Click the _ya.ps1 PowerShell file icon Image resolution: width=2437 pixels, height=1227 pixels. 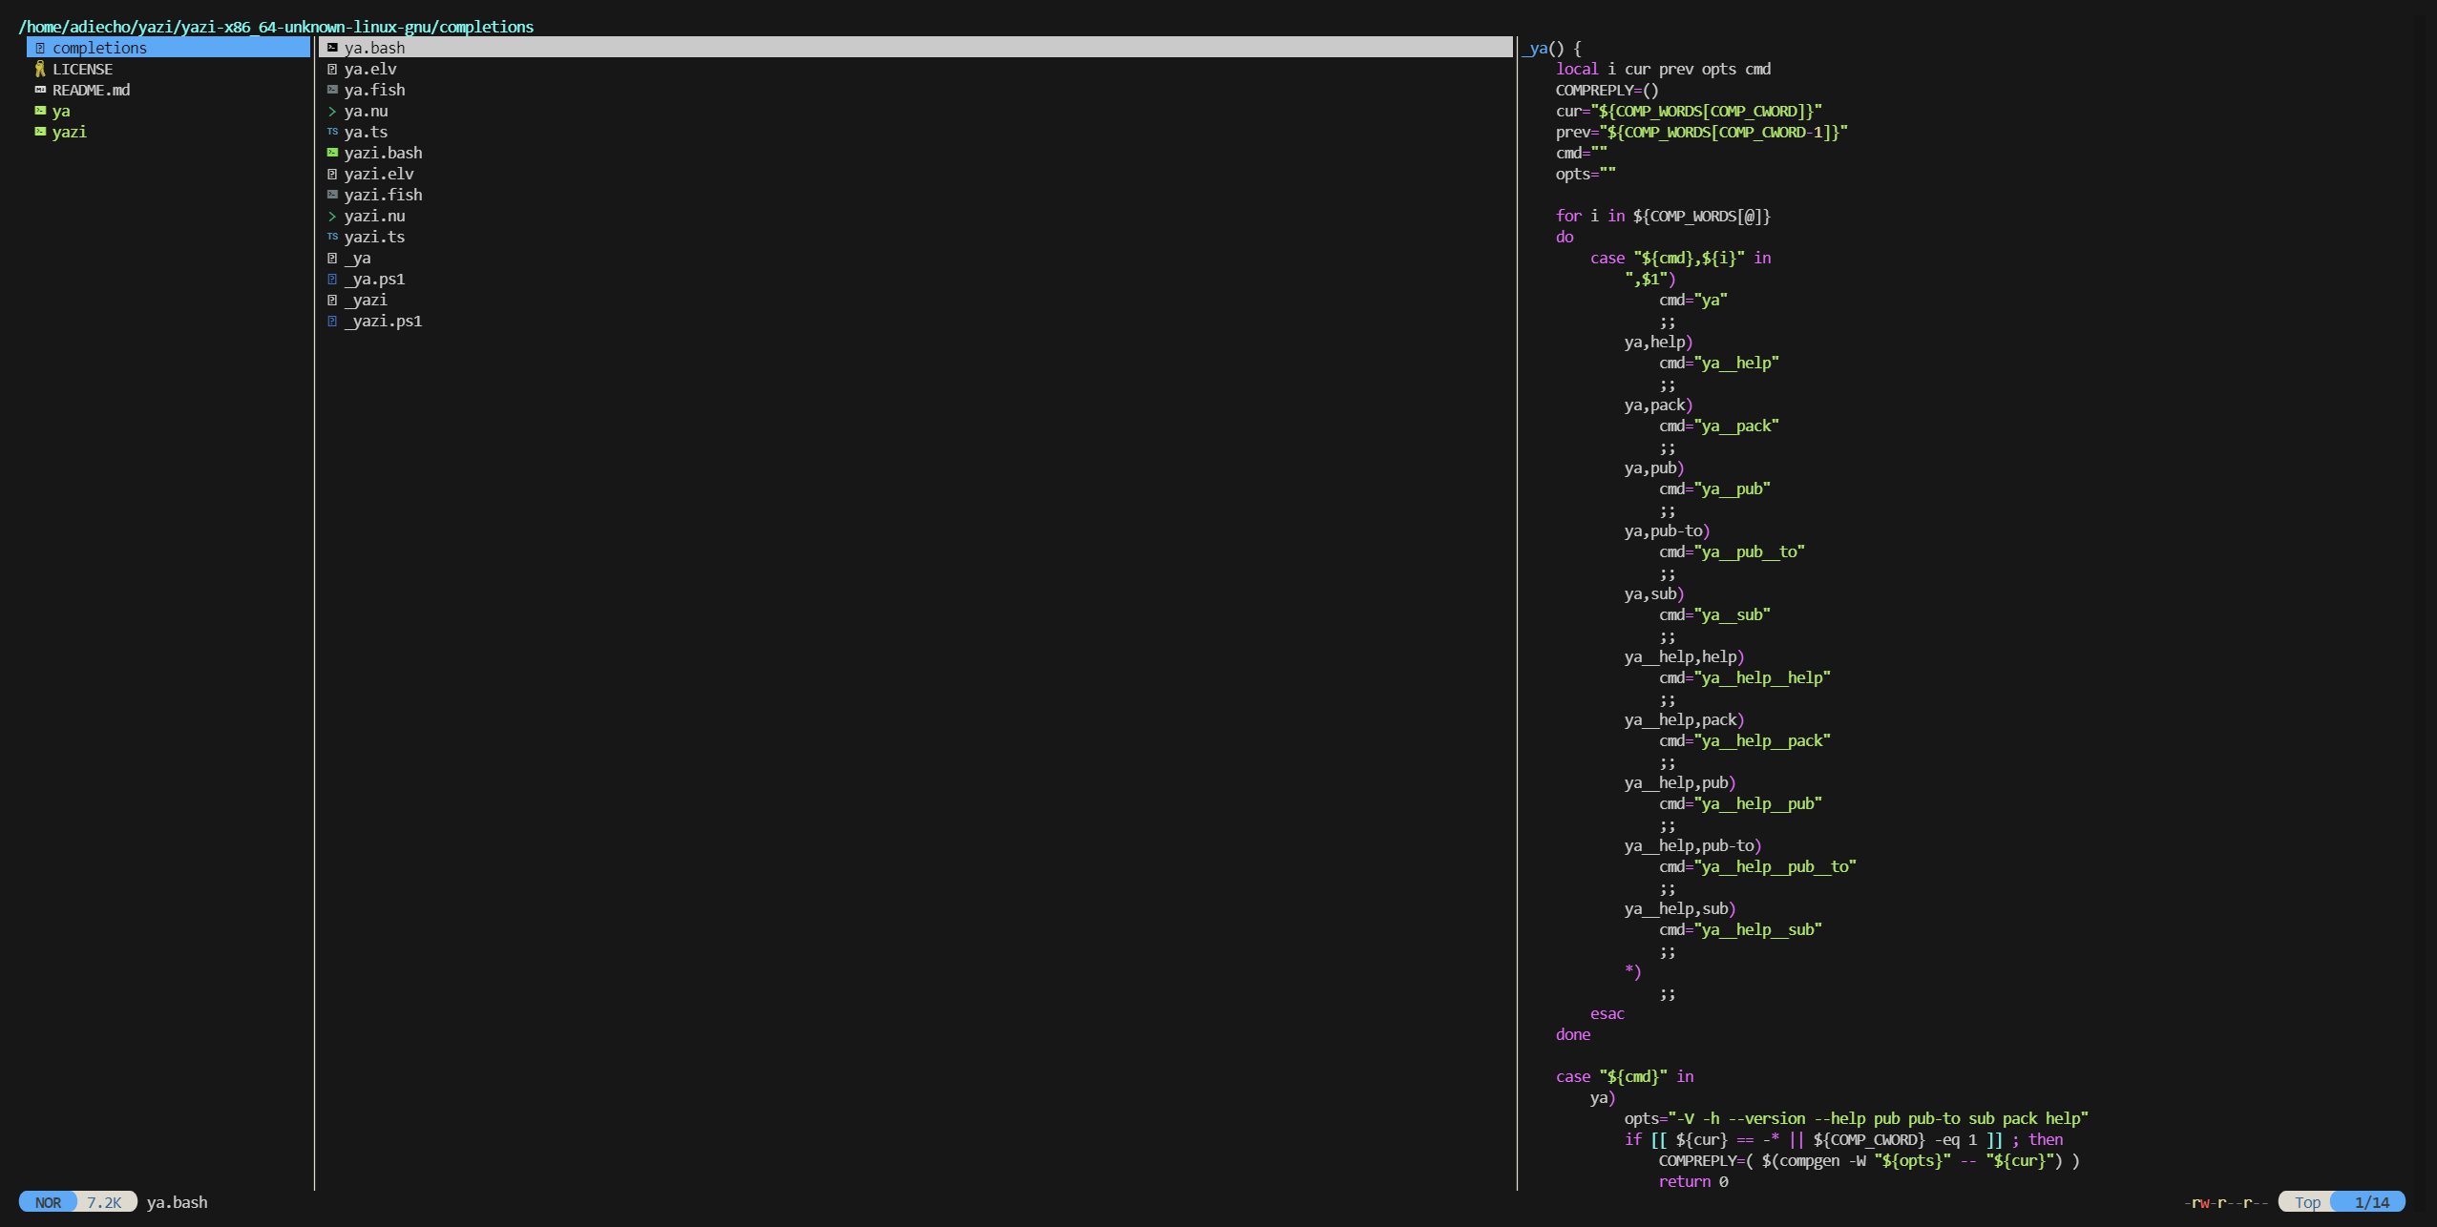(332, 279)
